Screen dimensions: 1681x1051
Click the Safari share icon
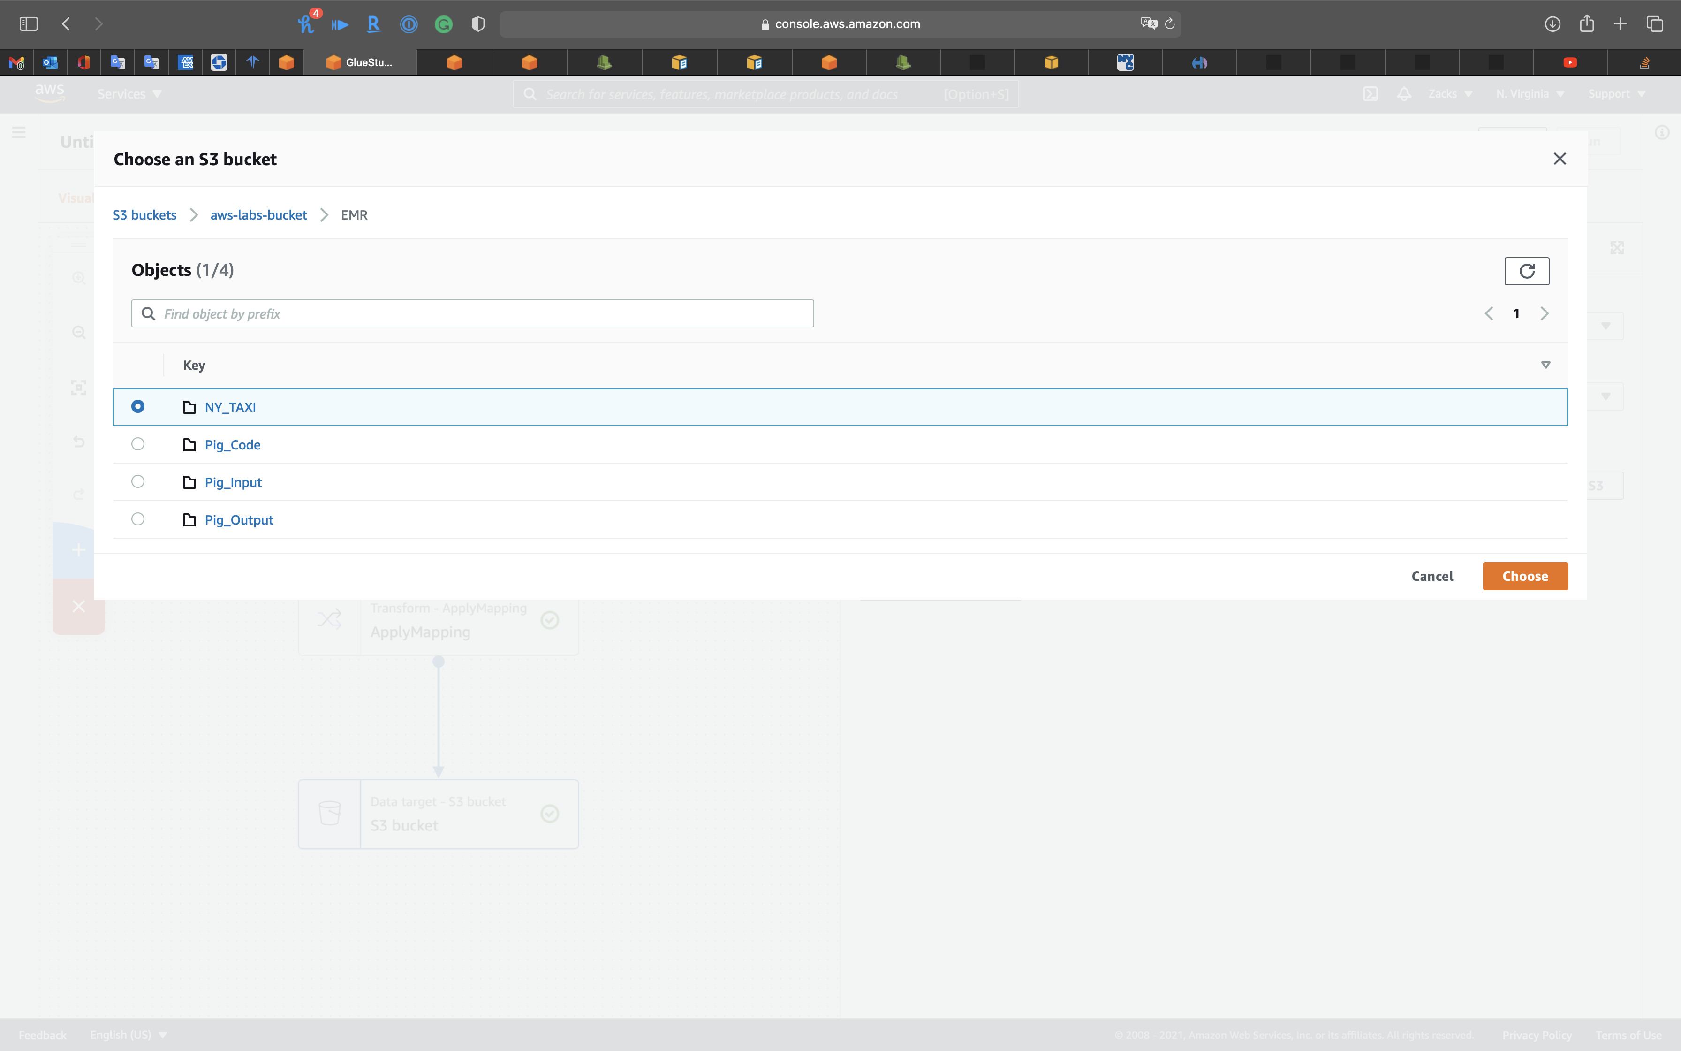pyautogui.click(x=1587, y=23)
